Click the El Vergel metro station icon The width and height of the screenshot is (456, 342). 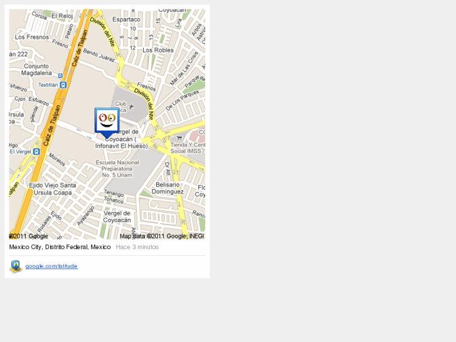coord(36,152)
